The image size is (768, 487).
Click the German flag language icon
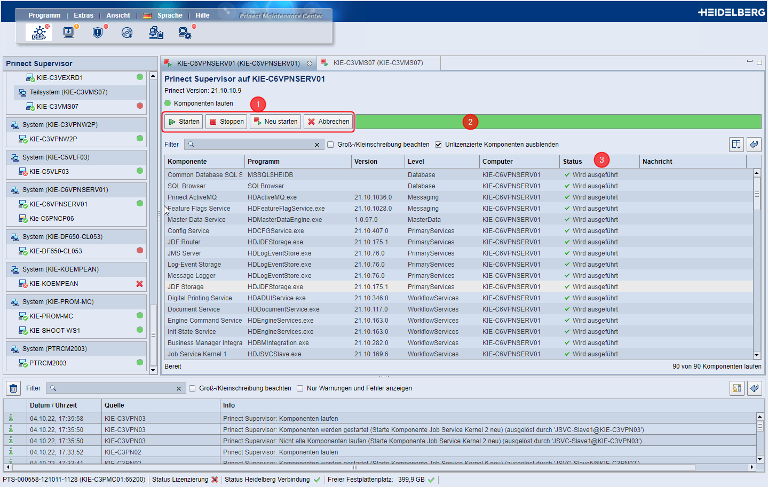[x=147, y=16]
